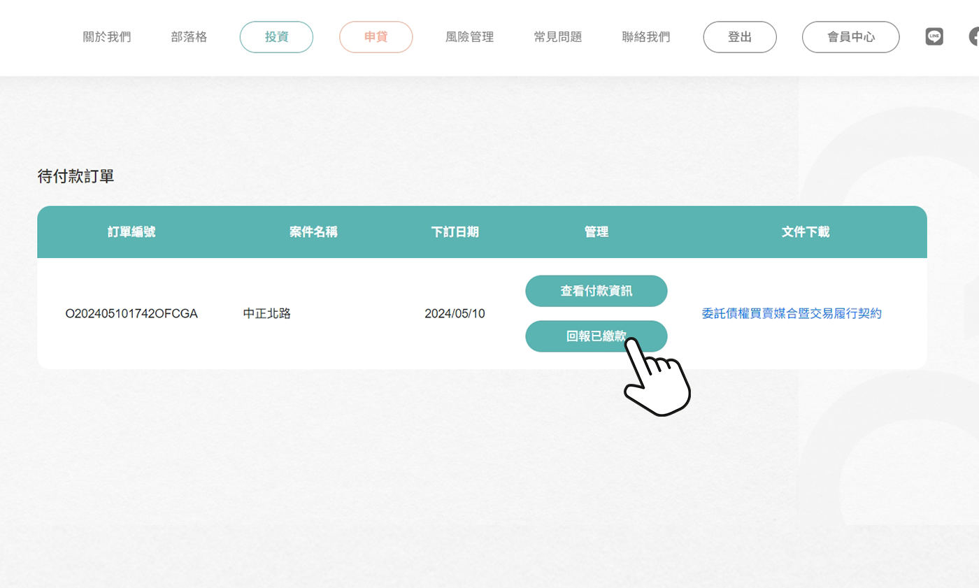Go to the 部落格 page
This screenshot has width=979, height=588.
189,37
